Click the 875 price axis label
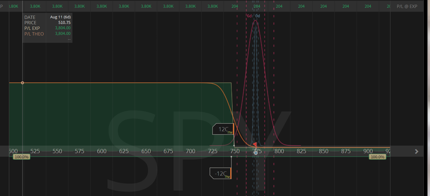The width and height of the screenshot is (430, 196). (346, 151)
